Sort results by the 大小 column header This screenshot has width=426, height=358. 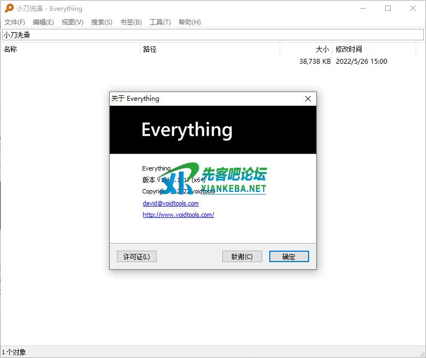pos(306,49)
